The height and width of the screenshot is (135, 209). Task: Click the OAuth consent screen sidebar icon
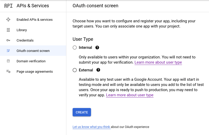tap(8, 51)
